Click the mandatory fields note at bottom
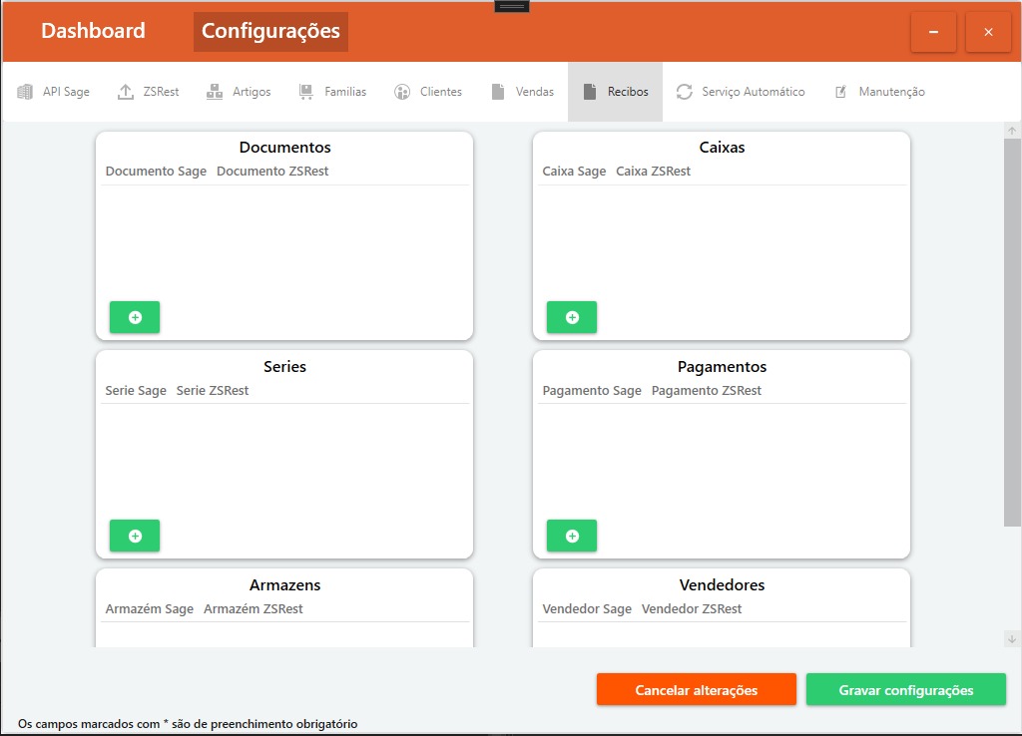Image resolution: width=1022 pixels, height=736 pixels. [188, 724]
